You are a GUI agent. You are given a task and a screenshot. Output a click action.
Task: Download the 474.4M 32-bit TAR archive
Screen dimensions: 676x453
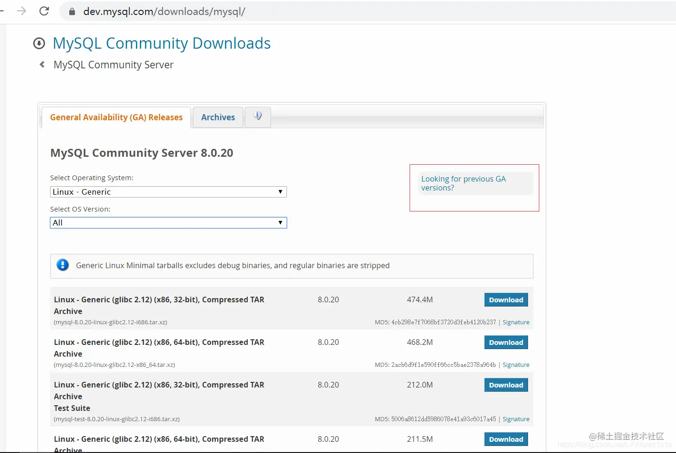coord(506,300)
